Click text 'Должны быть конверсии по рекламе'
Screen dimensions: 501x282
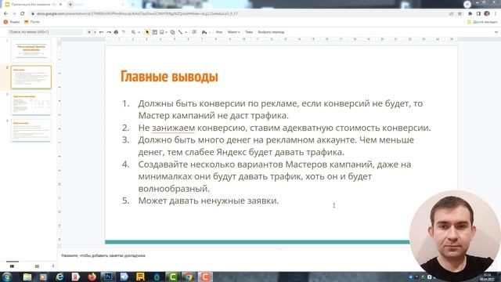218,103
